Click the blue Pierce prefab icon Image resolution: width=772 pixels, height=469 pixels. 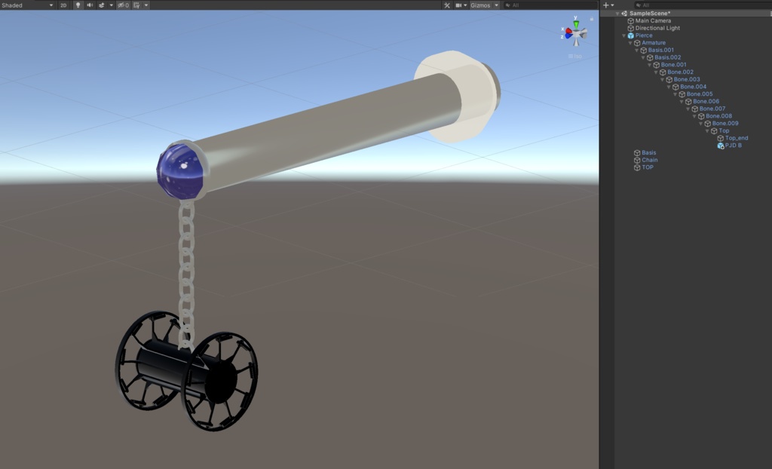click(x=631, y=35)
